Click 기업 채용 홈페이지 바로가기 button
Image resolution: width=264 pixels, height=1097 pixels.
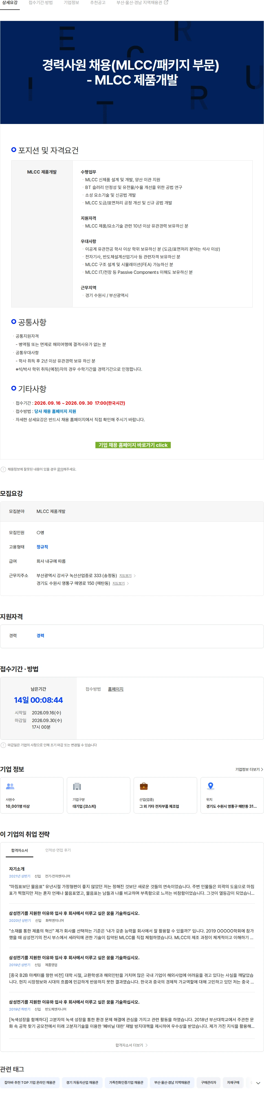[133, 445]
